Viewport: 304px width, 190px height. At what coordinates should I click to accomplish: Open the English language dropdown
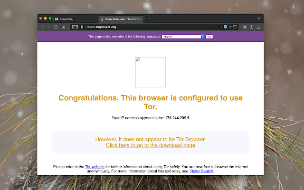183,37
